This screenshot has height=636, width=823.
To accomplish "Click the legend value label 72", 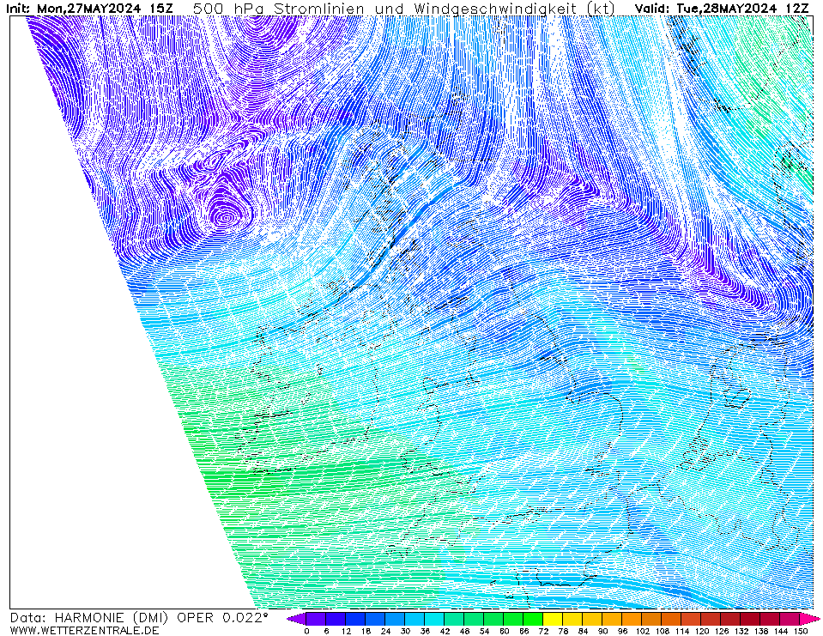I will pos(543,631).
